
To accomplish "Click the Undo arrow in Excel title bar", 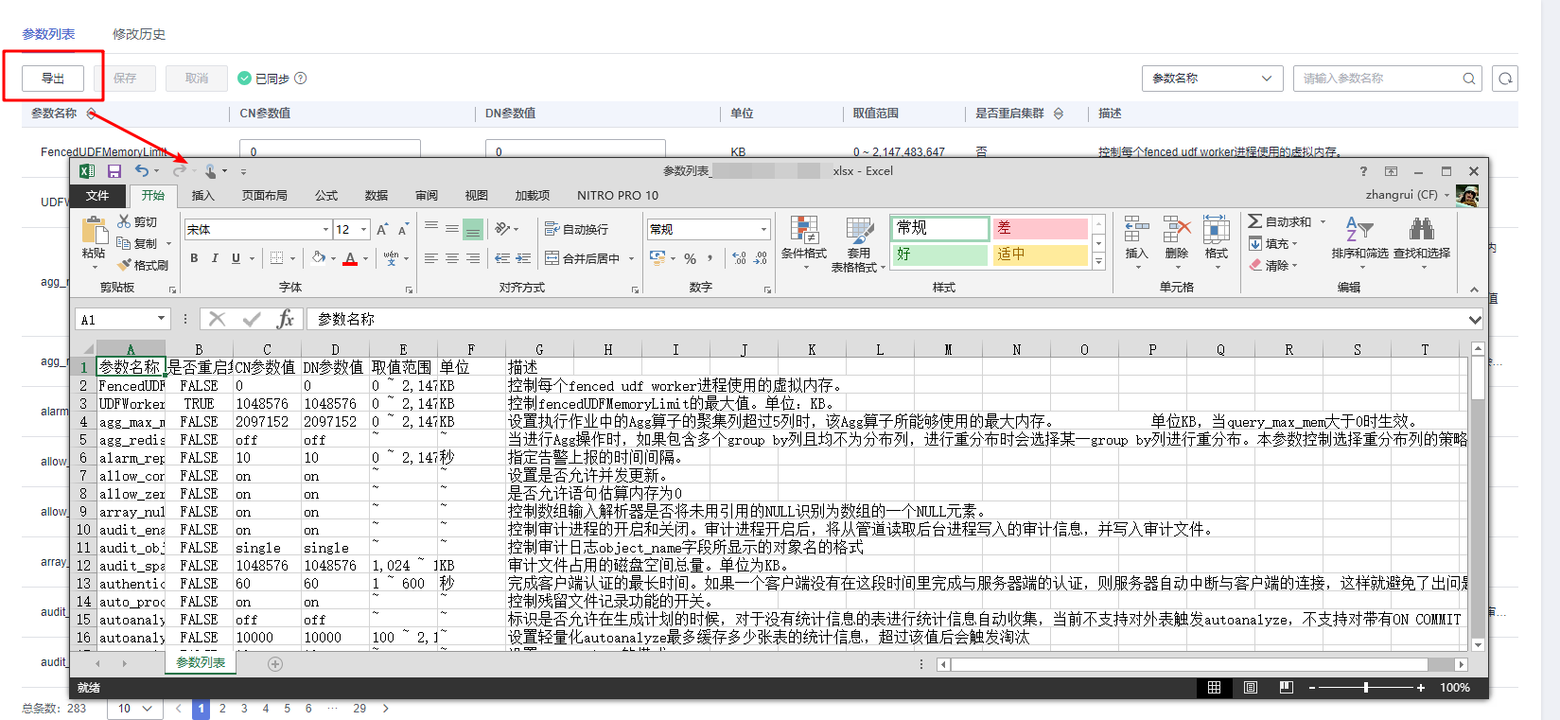I will click(x=141, y=171).
